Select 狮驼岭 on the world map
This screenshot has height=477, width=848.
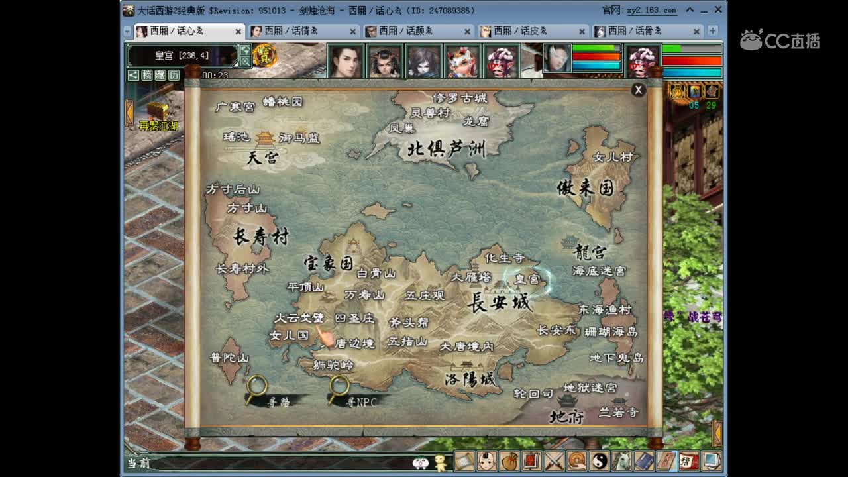(334, 365)
